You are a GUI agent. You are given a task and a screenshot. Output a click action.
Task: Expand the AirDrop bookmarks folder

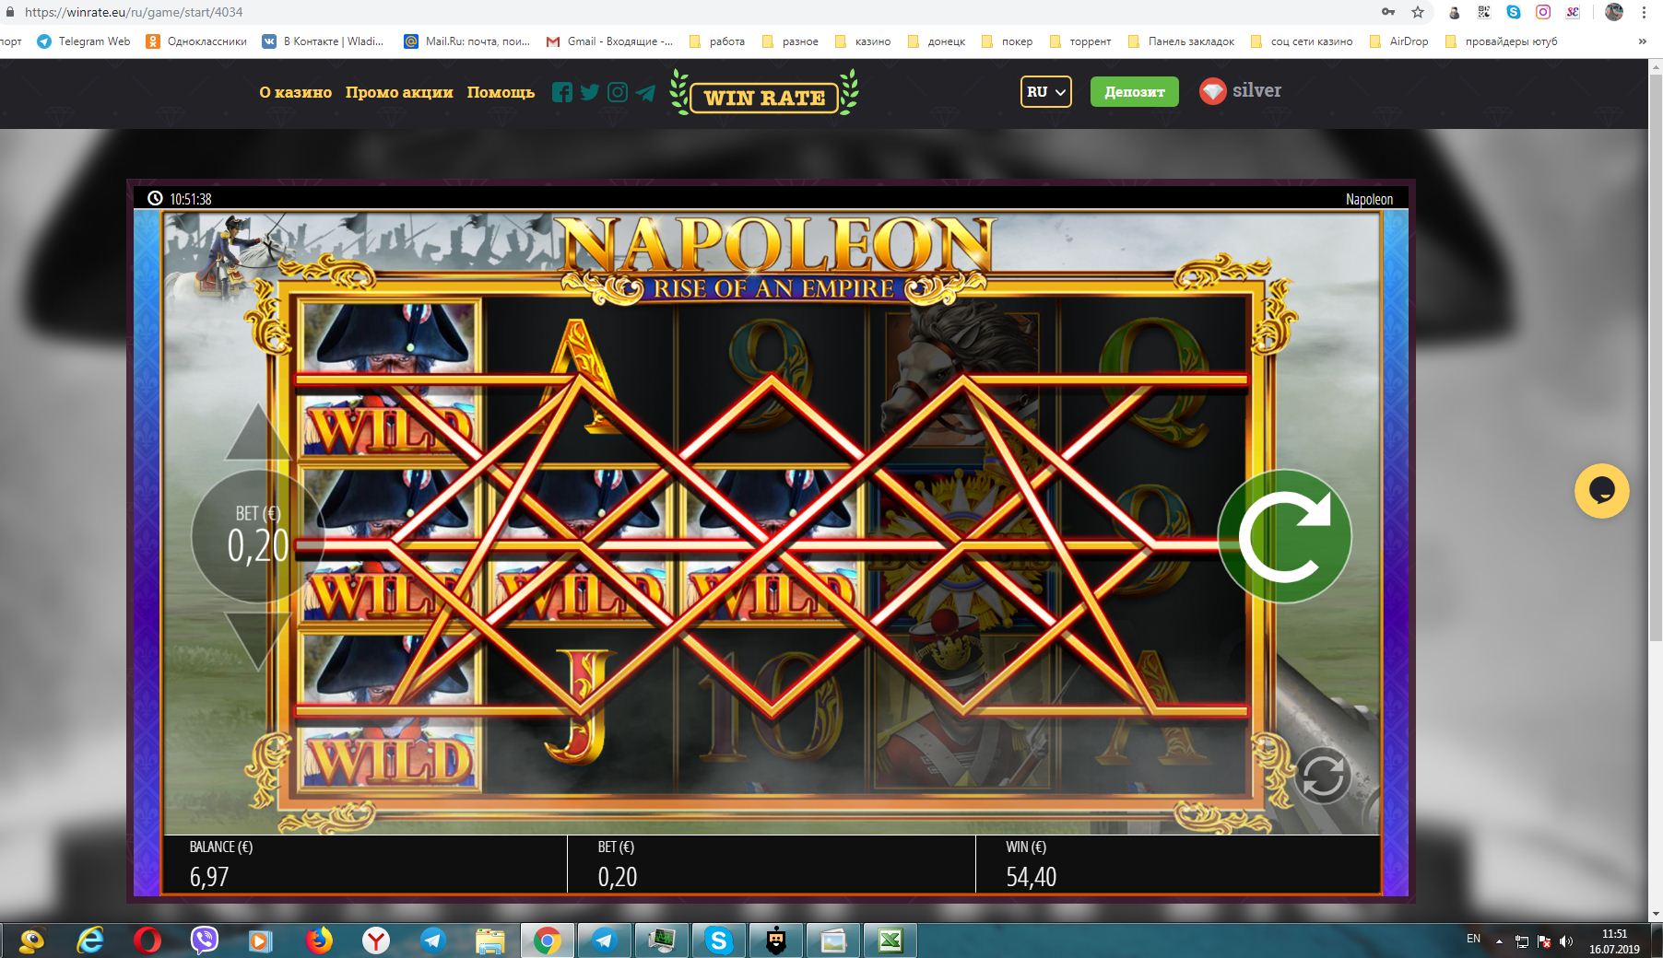[x=1398, y=41]
